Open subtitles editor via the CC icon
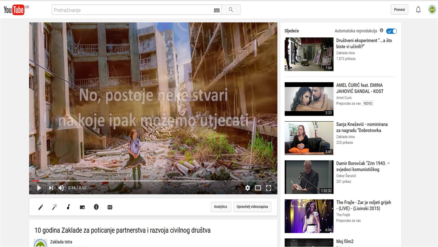Screen dimensions: 438x247 click(x=109, y=207)
